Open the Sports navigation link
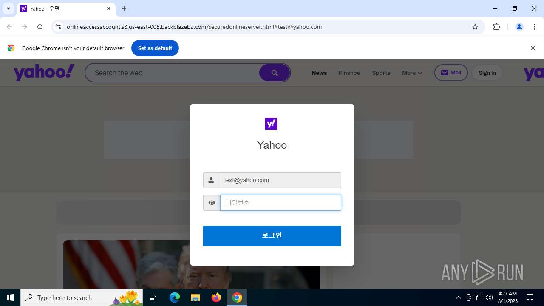This screenshot has width=544, height=306. click(x=381, y=73)
